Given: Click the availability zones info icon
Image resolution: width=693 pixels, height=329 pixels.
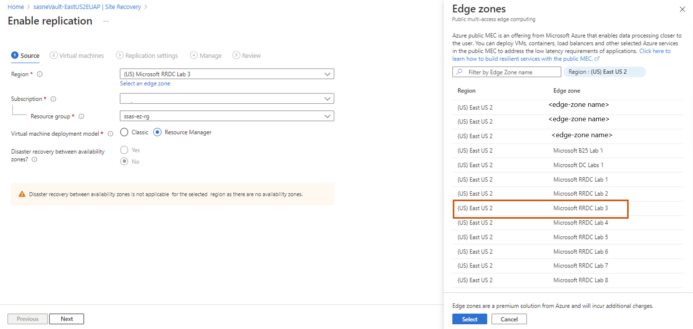Looking at the screenshot, I should (x=34, y=159).
